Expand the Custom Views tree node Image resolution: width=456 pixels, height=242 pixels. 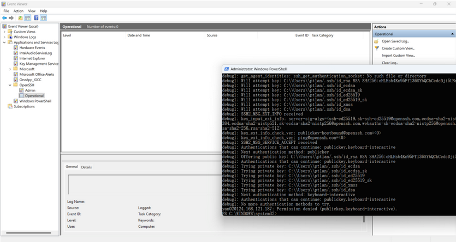coord(5,32)
